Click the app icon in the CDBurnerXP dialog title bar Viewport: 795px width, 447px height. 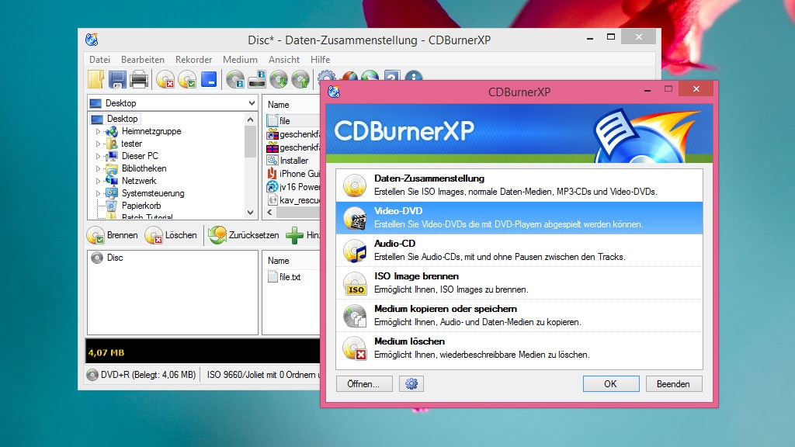tap(334, 92)
